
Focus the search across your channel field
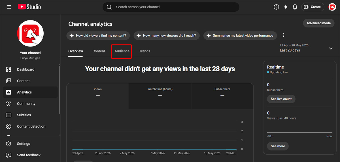[x=171, y=7]
